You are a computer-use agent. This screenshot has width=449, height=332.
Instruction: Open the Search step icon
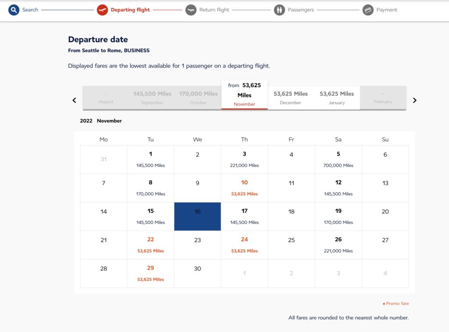13,10
